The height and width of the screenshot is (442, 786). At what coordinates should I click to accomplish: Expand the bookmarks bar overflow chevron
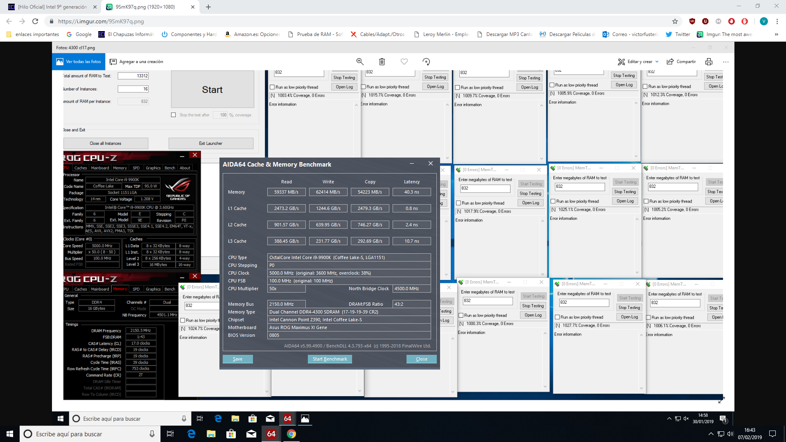click(776, 34)
